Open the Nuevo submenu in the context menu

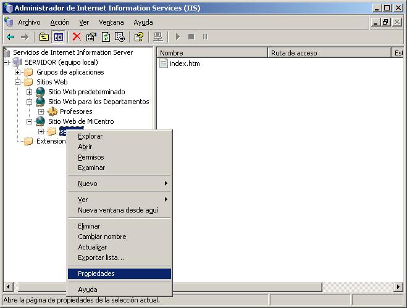pyautogui.click(x=119, y=184)
